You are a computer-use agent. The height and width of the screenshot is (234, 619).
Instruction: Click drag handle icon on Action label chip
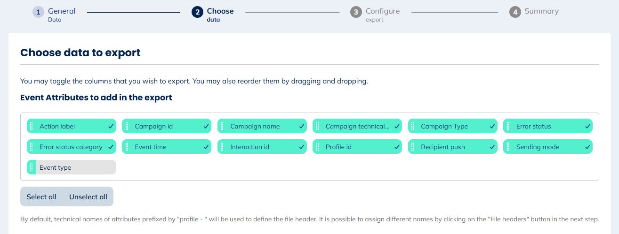[x=31, y=126]
